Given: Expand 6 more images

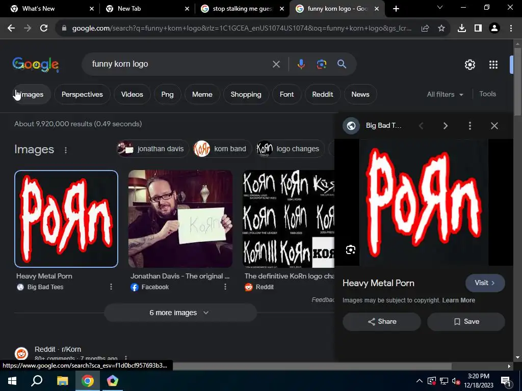Looking at the screenshot, I should pos(180,313).
